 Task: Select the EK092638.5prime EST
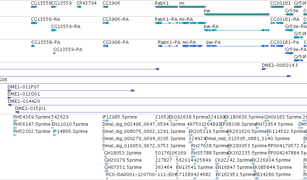173,121
